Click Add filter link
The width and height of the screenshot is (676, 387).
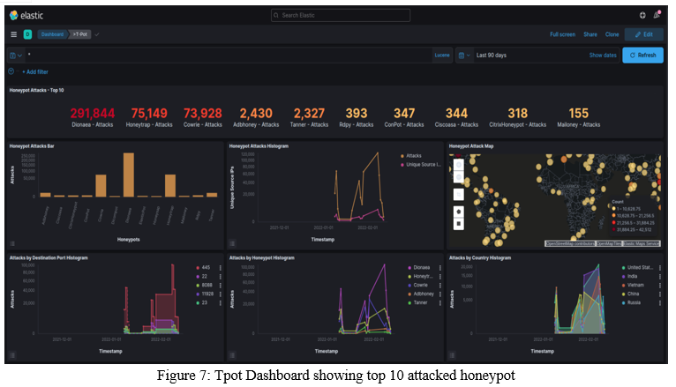35,72
